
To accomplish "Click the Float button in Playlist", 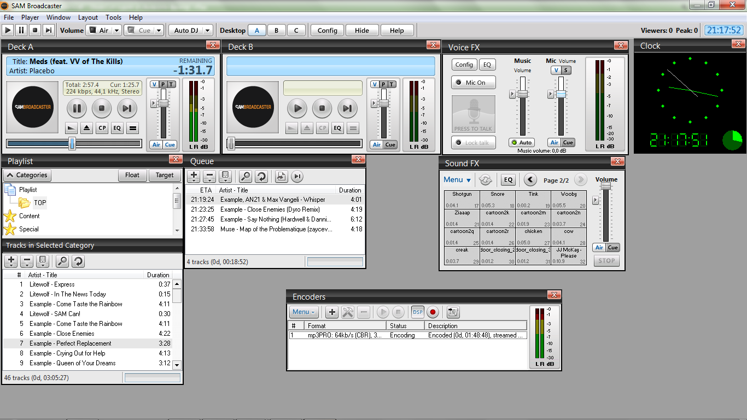I will [132, 175].
